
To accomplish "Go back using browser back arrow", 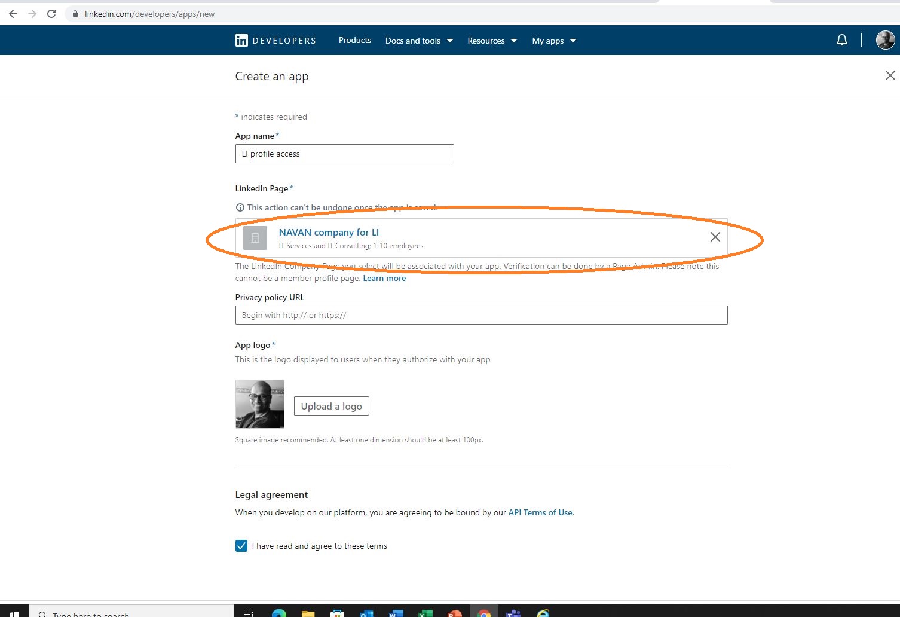I will tap(13, 14).
